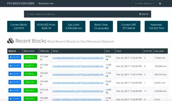Open miner address link in block 2327678 row
Screen dimensions: 172x101
78,66
